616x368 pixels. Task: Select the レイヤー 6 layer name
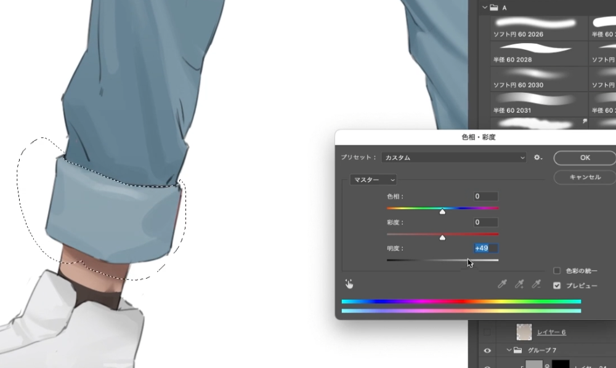tap(551, 332)
